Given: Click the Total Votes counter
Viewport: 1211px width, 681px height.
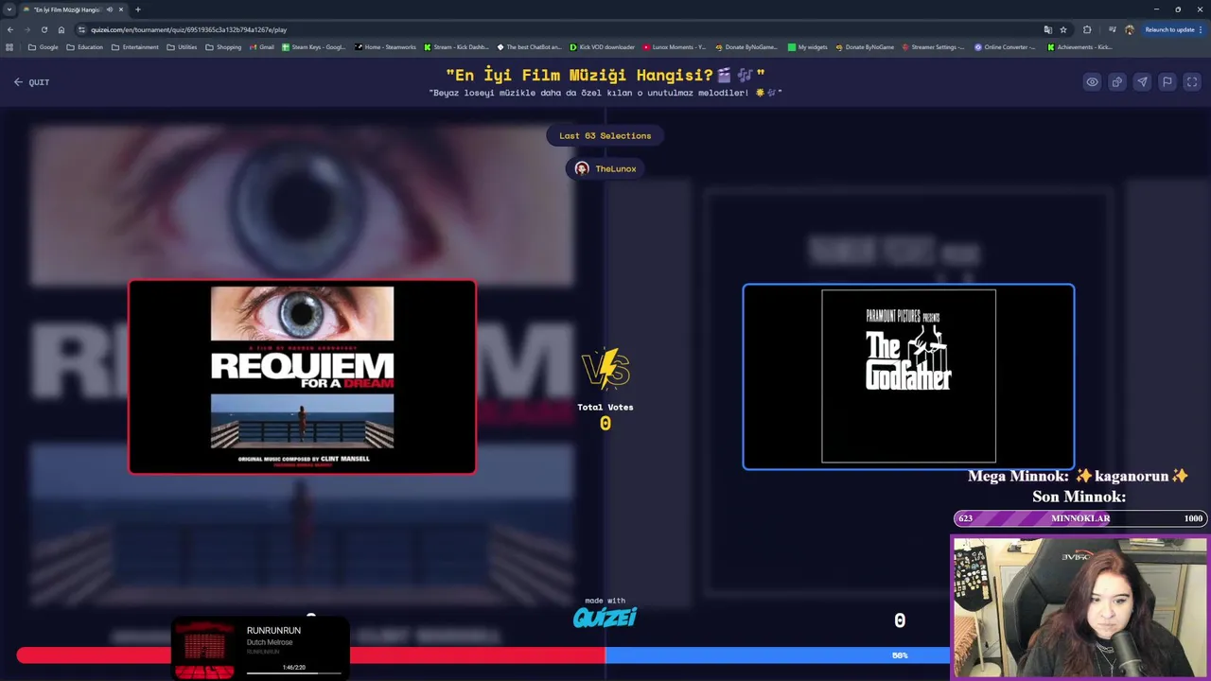Looking at the screenshot, I should coord(605,416).
